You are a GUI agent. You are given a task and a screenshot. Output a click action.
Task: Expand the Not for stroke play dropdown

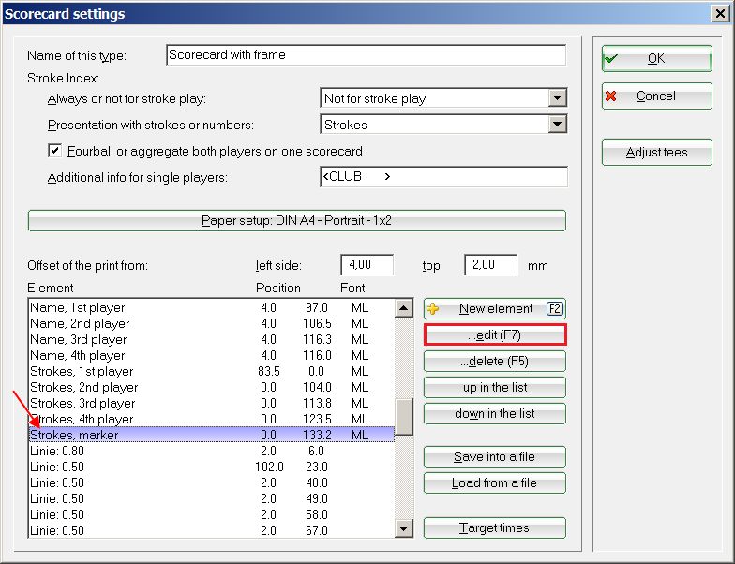[557, 98]
